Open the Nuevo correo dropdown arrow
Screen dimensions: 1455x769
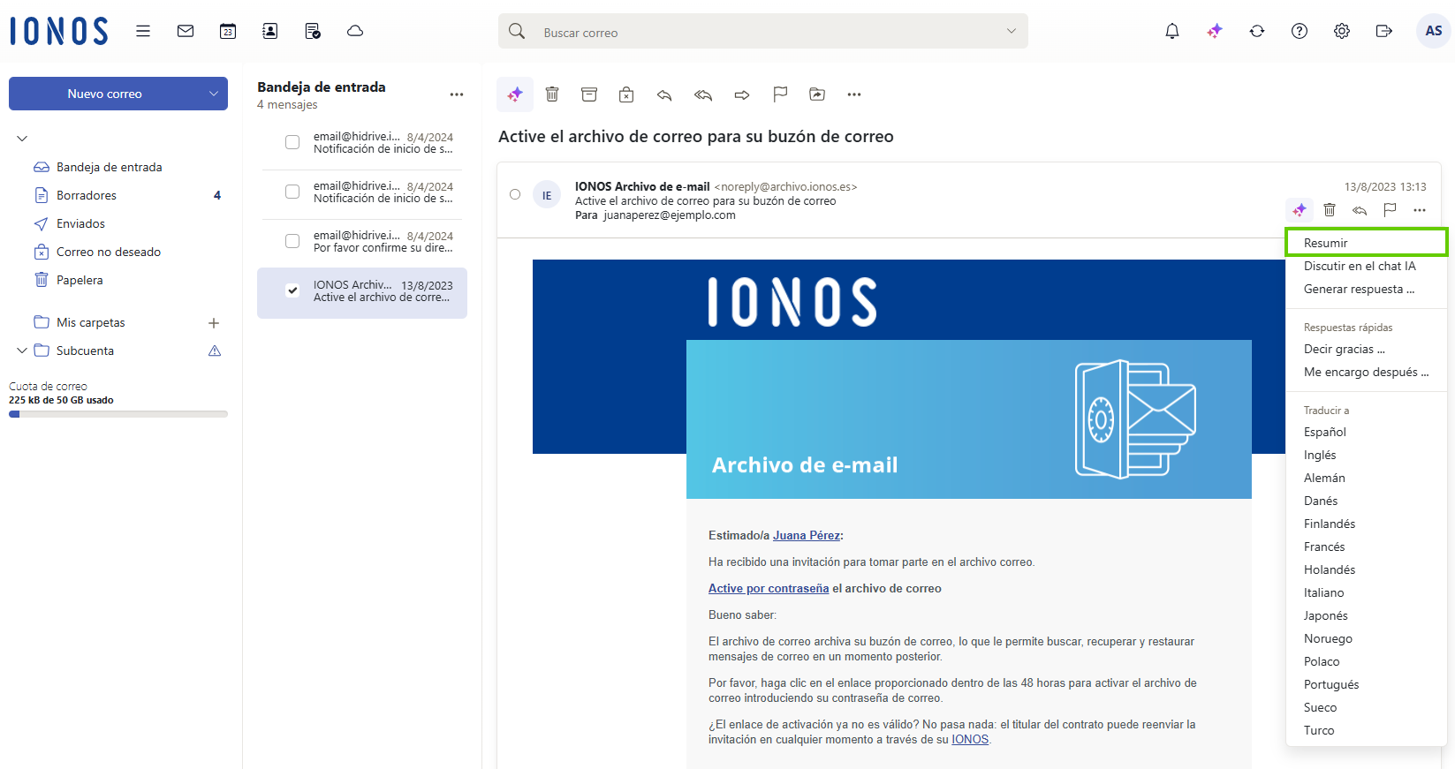click(214, 94)
